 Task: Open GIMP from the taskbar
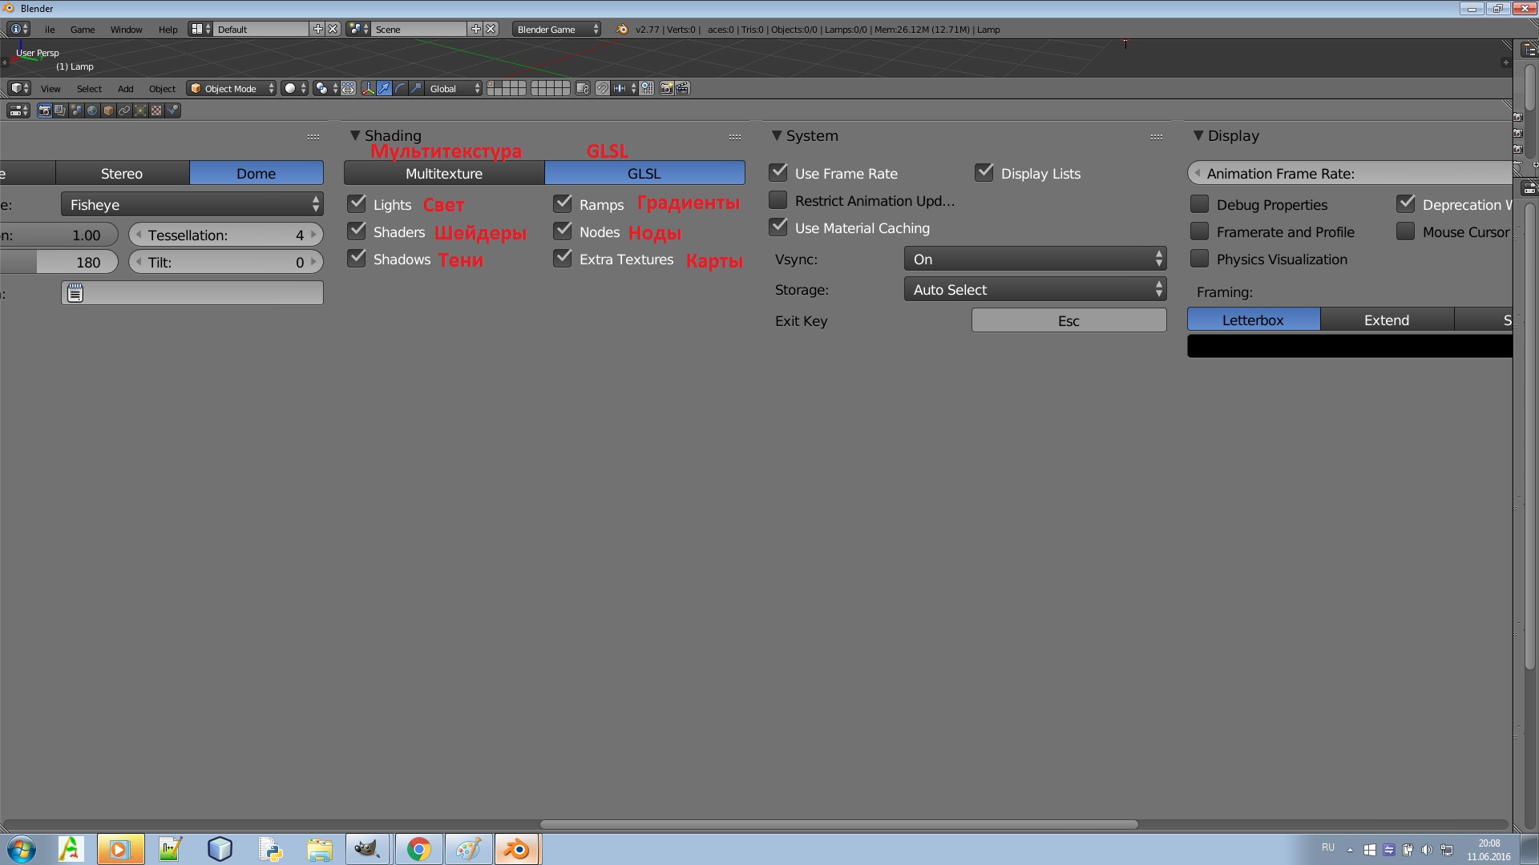(368, 849)
